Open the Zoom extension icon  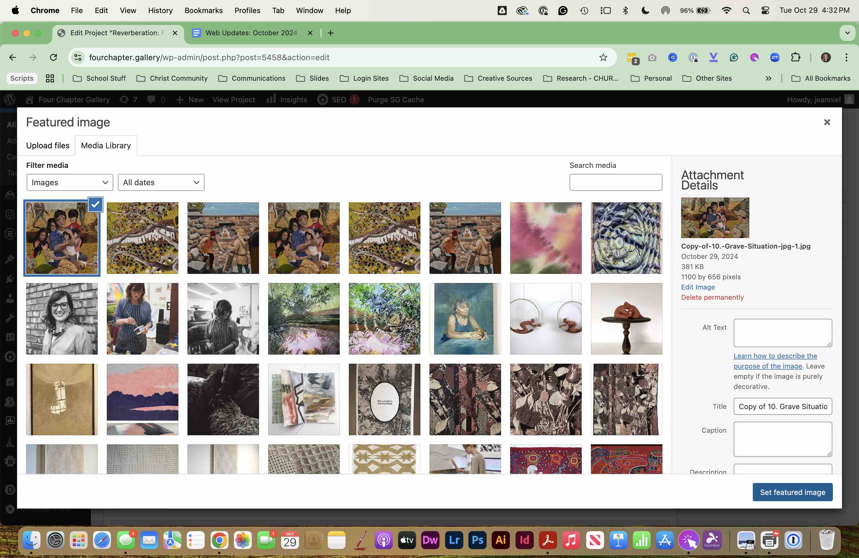pyautogui.click(x=775, y=57)
